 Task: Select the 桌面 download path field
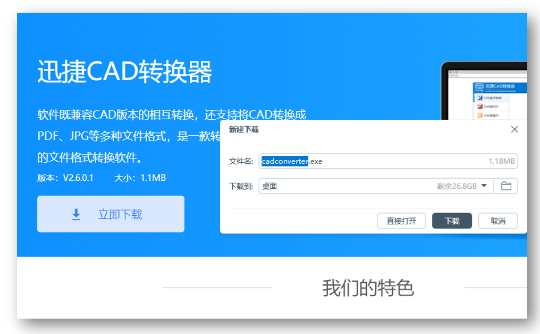coord(376,186)
